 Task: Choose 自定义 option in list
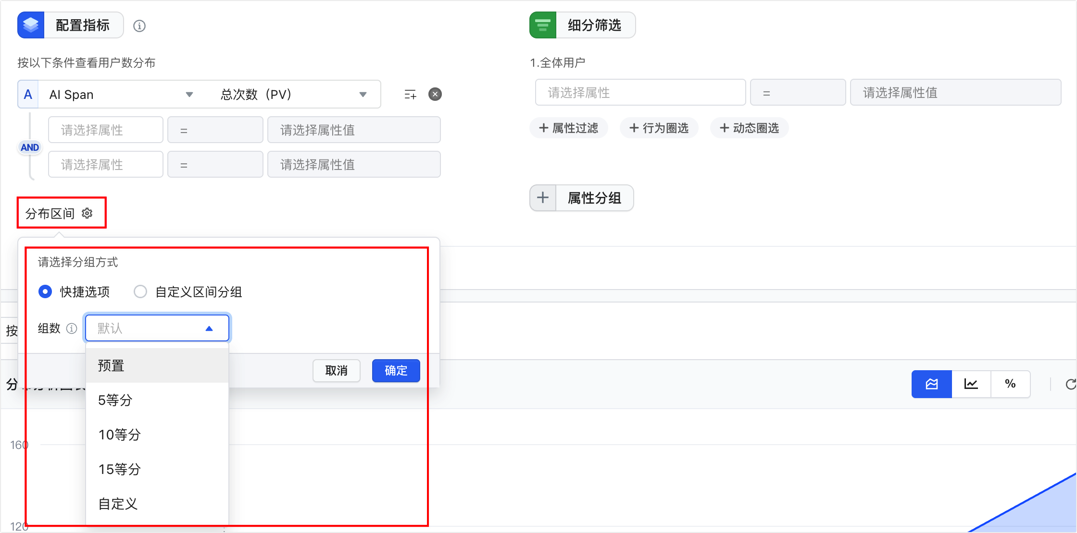click(157, 504)
